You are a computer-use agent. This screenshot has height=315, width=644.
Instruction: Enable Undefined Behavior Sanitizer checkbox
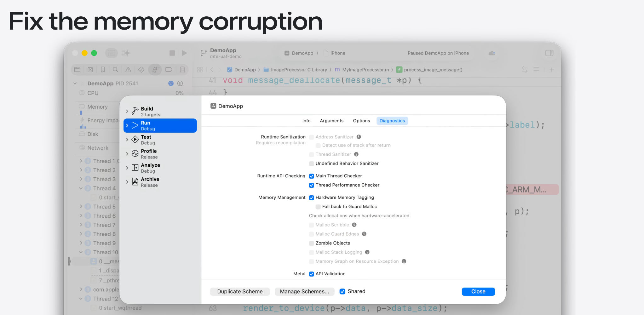pos(311,164)
